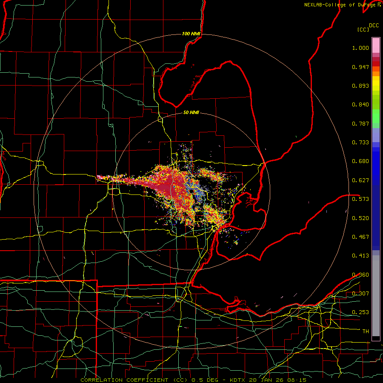383x383 pixels.
Task: Click the 0.307 color bar value
Action: tap(360, 293)
